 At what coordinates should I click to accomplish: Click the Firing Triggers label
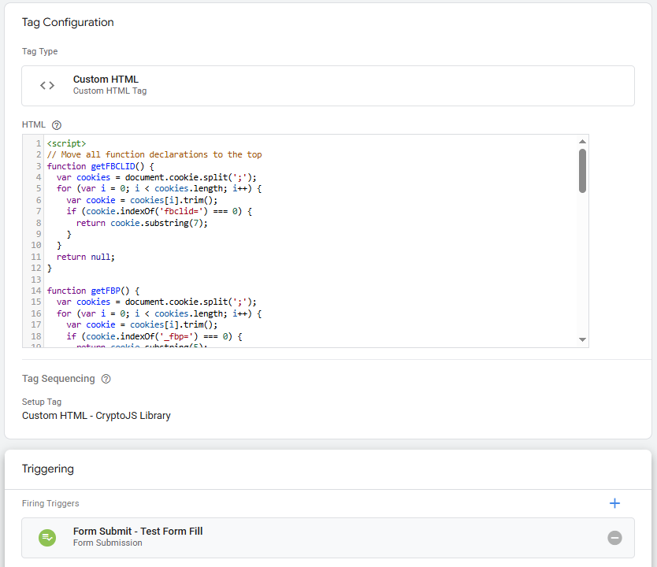click(50, 503)
